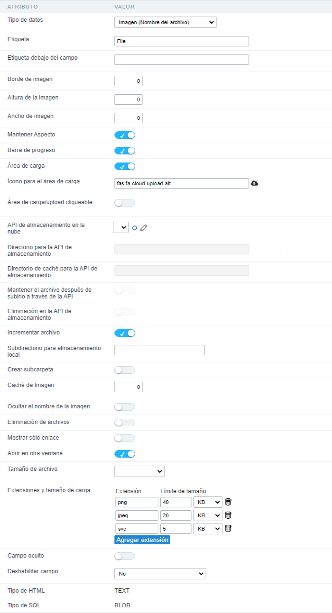Disable the Mantener Aspecto toggle

(124, 135)
